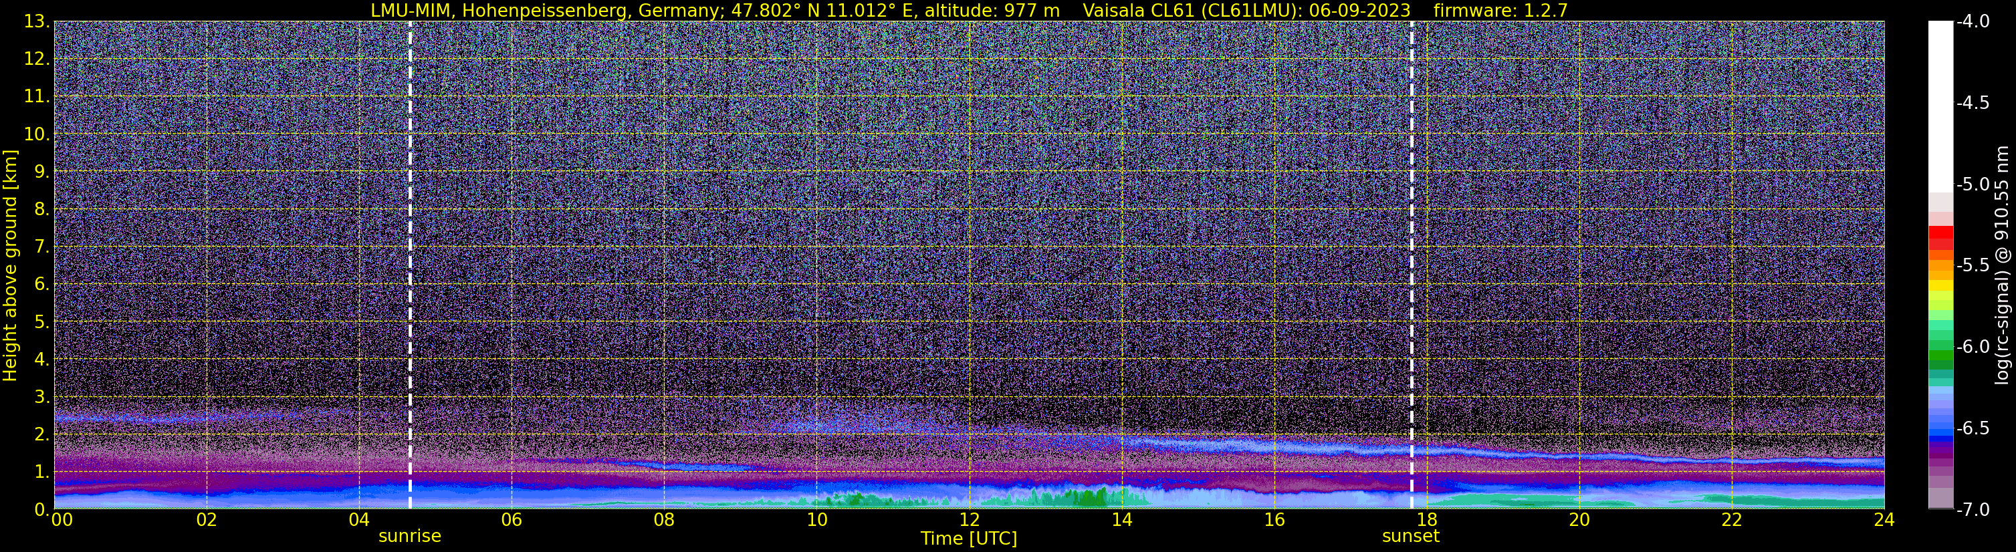Click the 'firmware: 1.2.7' text in title
The image size is (2016, 552).
[x=1500, y=10]
